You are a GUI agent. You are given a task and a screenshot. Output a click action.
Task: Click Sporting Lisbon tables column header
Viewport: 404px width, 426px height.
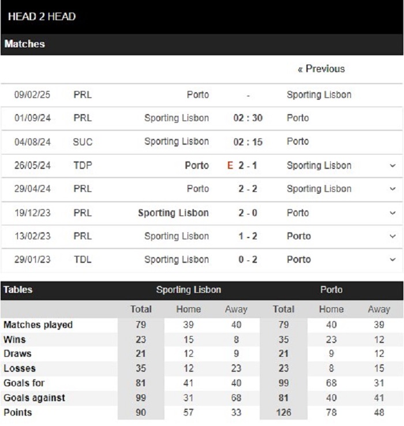(x=189, y=289)
